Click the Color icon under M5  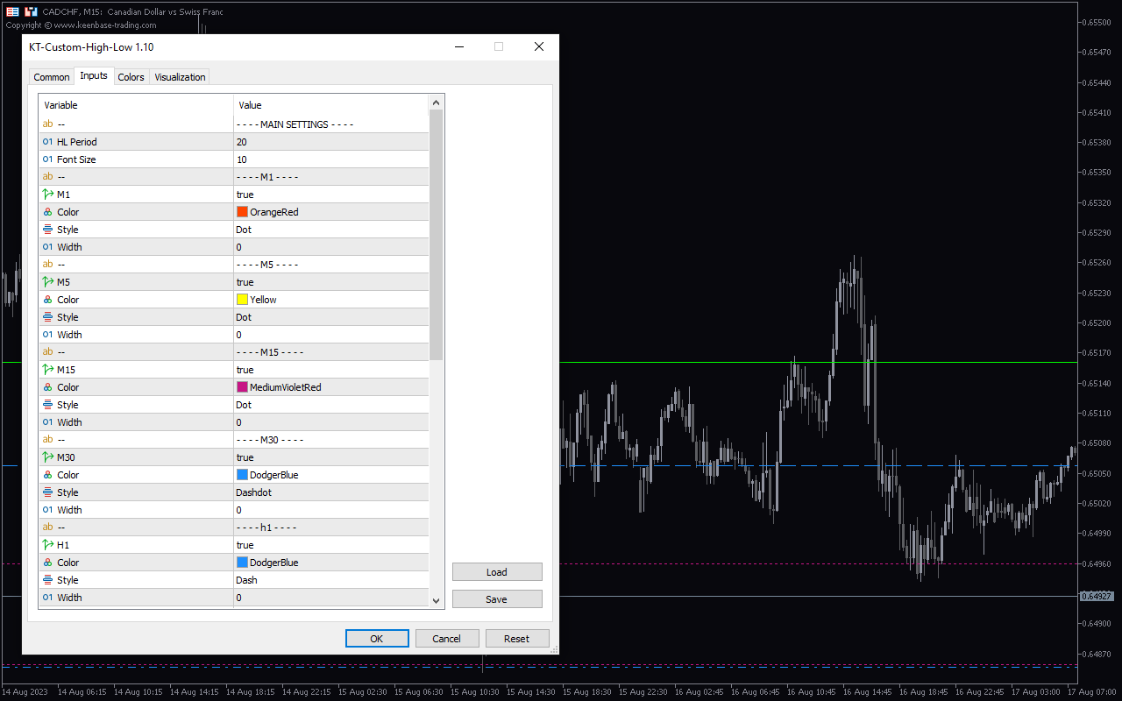[48, 300]
